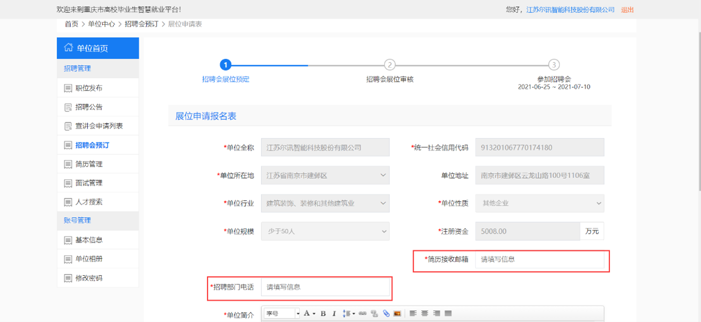The image size is (701, 322).
Task: Click the 简历接收邮箱 input field
Action: [x=539, y=259]
